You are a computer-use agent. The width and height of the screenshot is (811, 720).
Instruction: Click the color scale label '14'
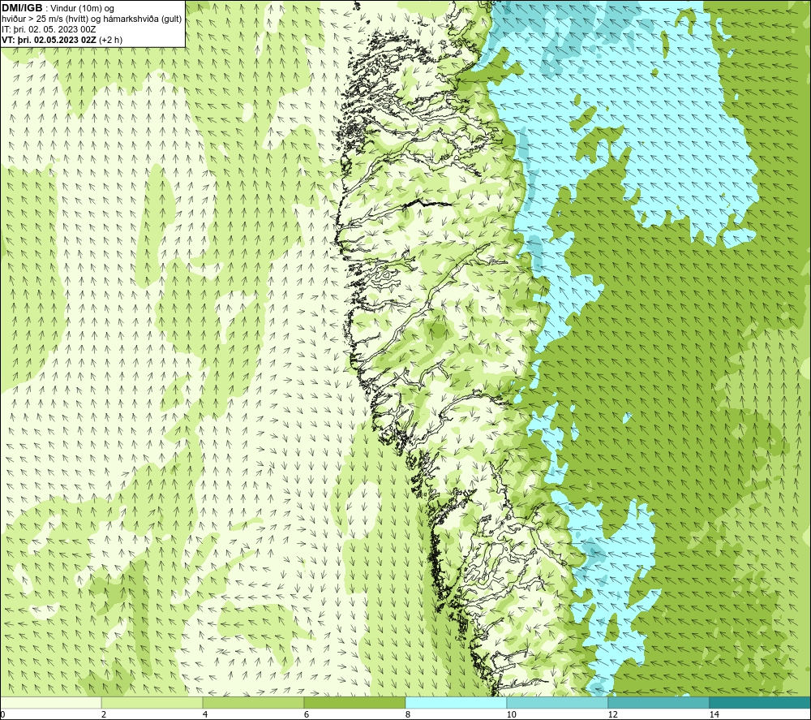click(x=714, y=714)
